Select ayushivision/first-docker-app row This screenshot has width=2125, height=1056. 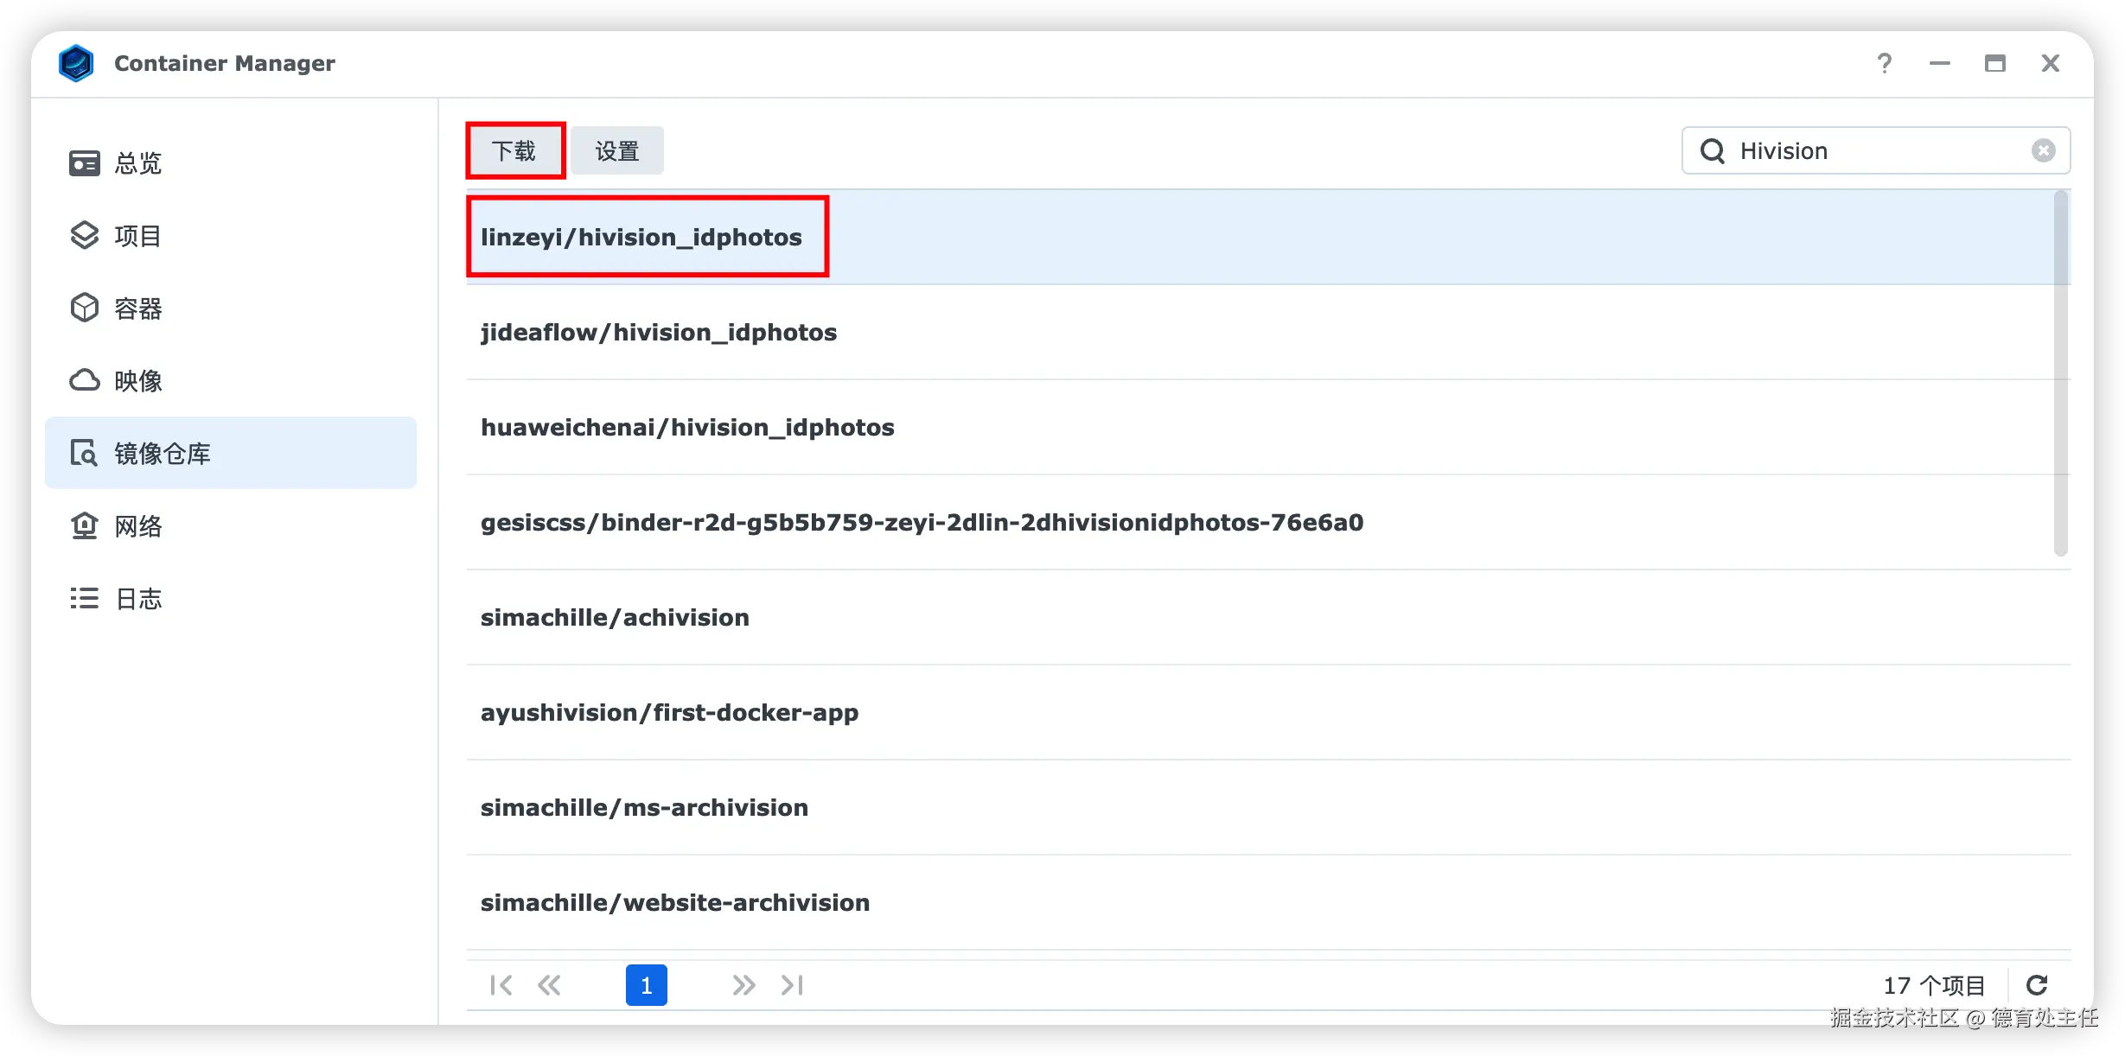[1269, 712]
